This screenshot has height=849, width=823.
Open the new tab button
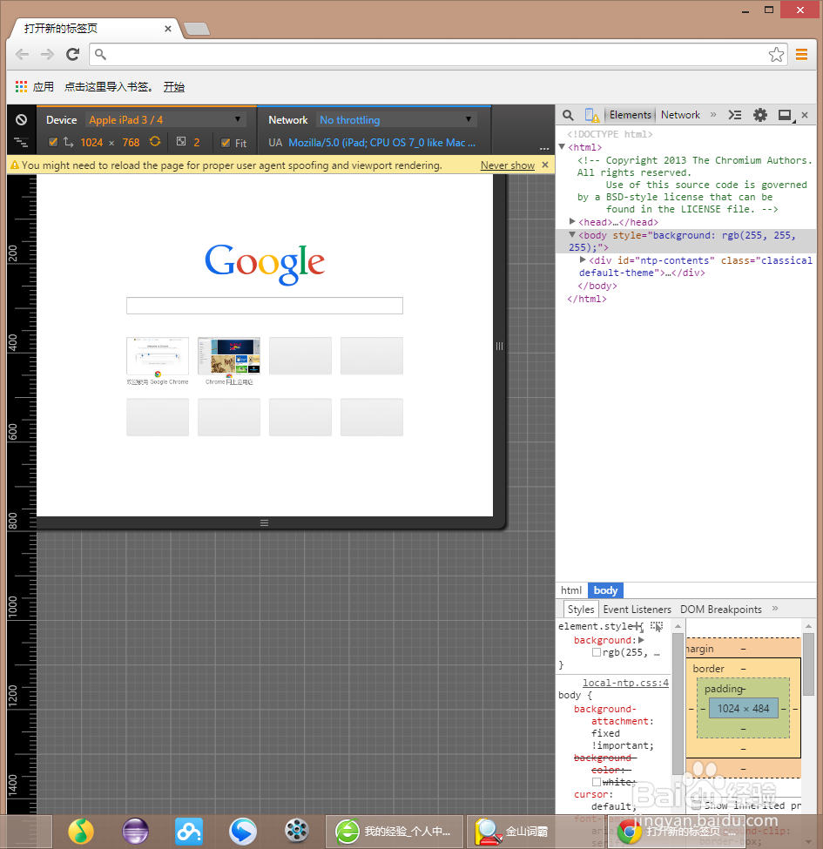tap(197, 29)
